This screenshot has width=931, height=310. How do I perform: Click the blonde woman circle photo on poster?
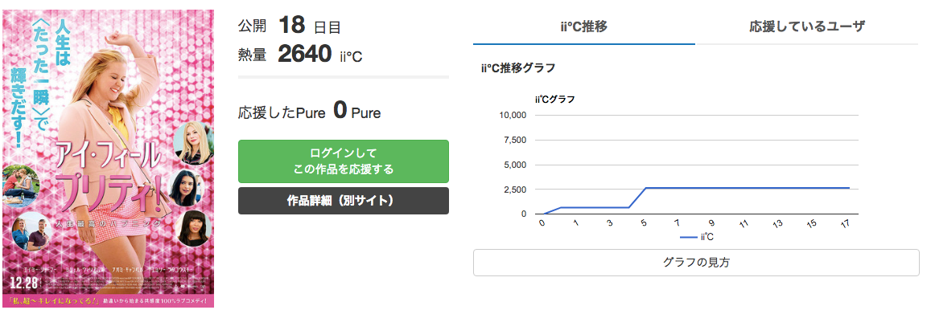[193, 144]
